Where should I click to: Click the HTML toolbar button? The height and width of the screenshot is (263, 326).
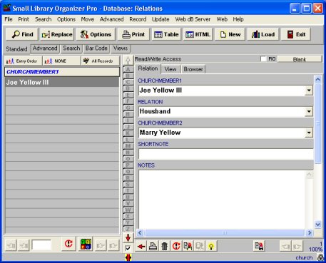(x=198, y=34)
